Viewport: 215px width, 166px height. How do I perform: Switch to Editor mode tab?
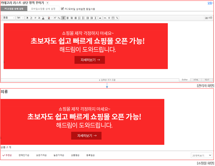pos(185,80)
